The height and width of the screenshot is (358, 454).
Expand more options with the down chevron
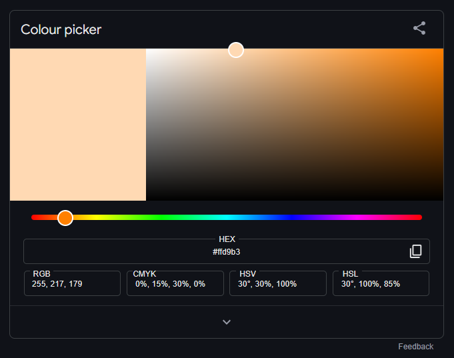click(x=227, y=322)
